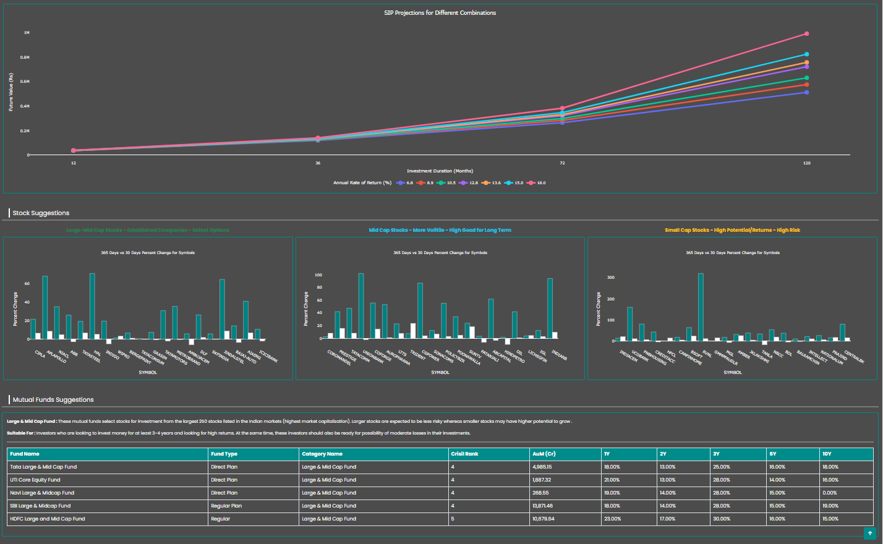This screenshot has width=883, height=544.
Task: Click the Large-Mid Cap Stocks chart heading
Action: click(x=147, y=230)
